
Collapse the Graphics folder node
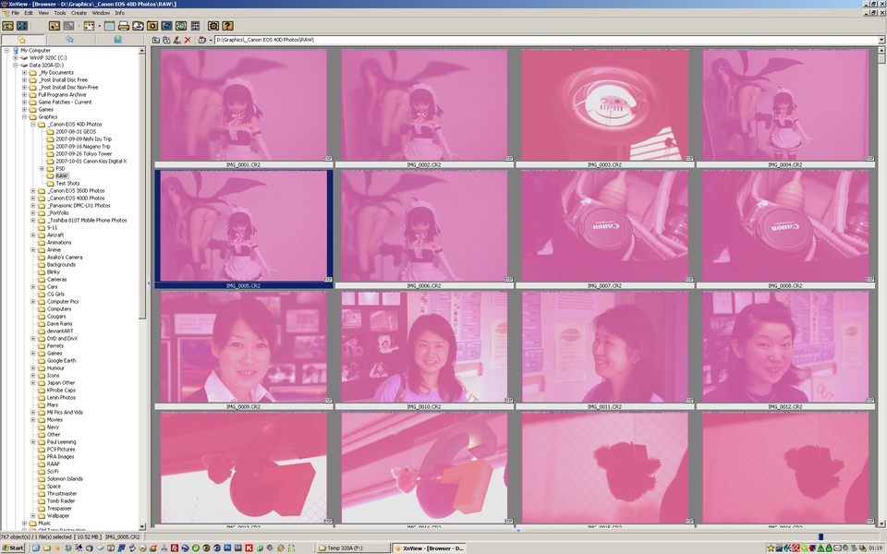coord(24,117)
